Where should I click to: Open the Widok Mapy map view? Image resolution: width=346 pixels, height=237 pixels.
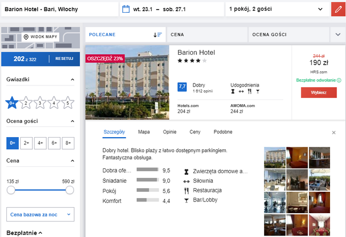pyautogui.click(x=40, y=37)
